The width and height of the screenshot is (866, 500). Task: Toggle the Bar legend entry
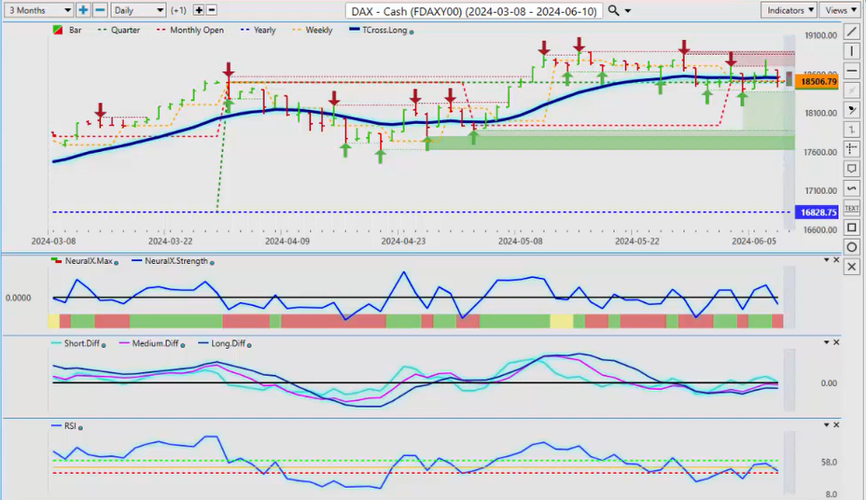[x=67, y=30]
